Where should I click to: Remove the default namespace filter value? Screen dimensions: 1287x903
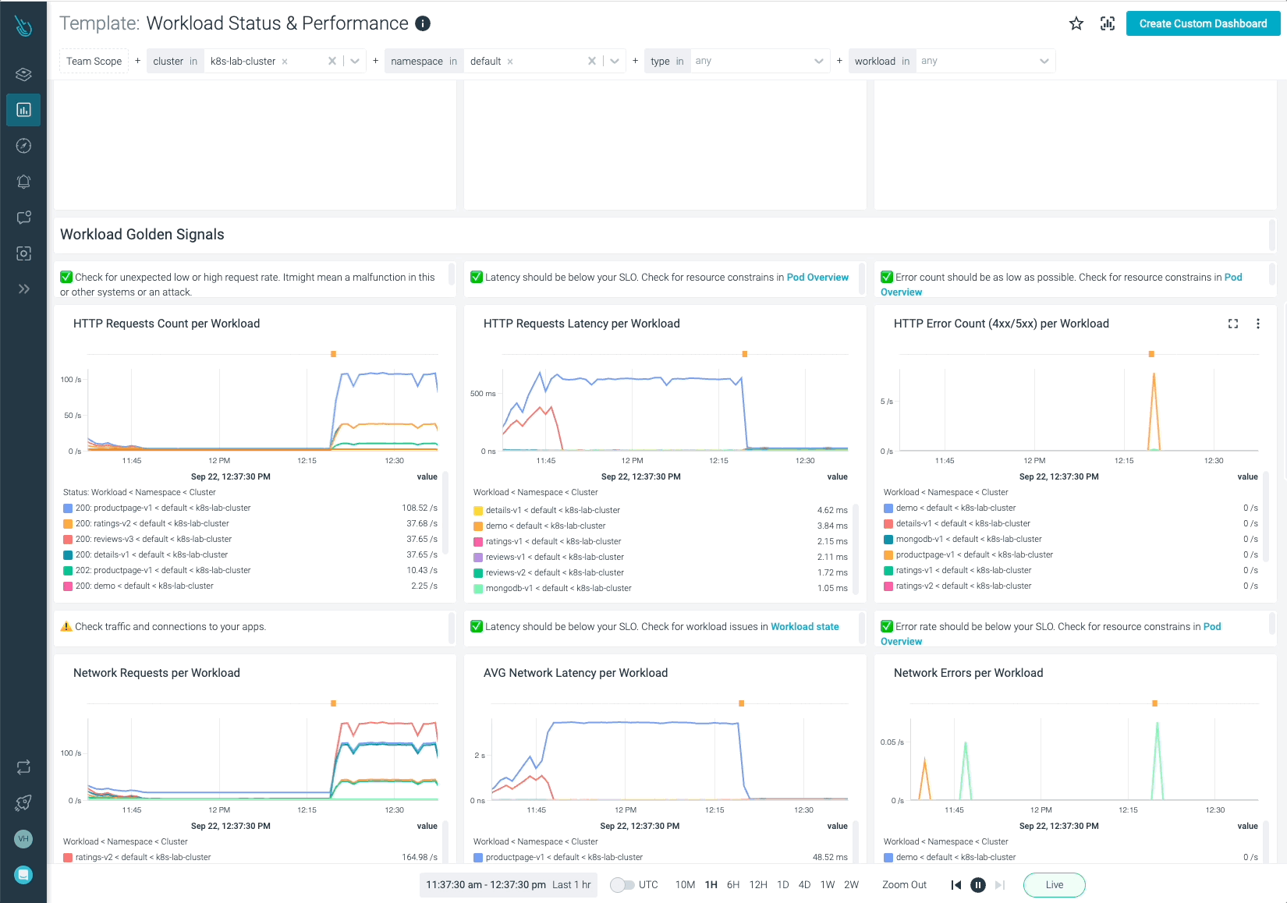pos(510,62)
